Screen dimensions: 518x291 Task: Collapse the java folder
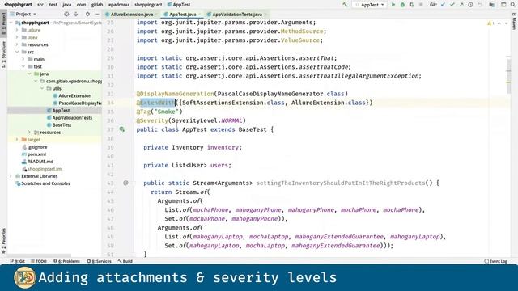pyautogui.click(x=30, y=74)
